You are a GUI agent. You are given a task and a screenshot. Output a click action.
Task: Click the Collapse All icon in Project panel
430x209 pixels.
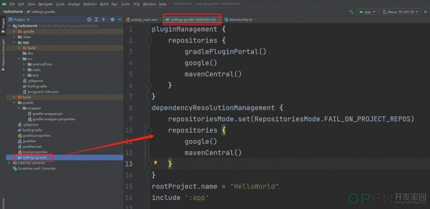104,19
